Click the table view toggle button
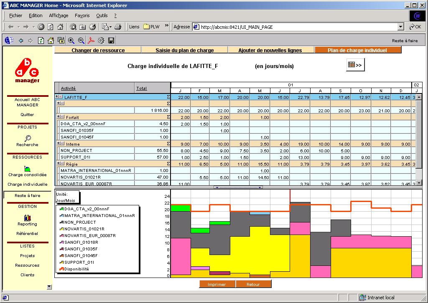Viewport: 428px width, 303px height. (x=355, y=65)
